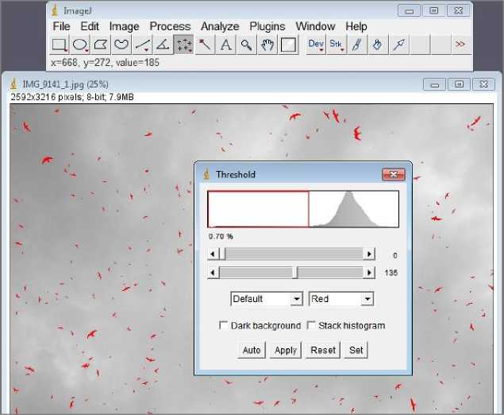Open the Plugins menu
The height and width of the screenshot is (415, 504).
(x=267, y=26)
